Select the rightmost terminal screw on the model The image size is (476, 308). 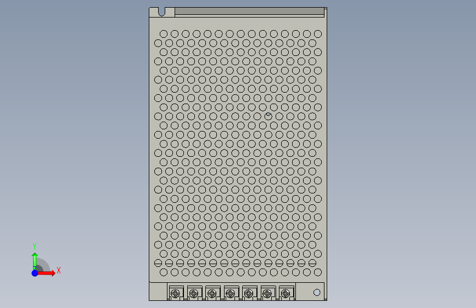(285, 293)
